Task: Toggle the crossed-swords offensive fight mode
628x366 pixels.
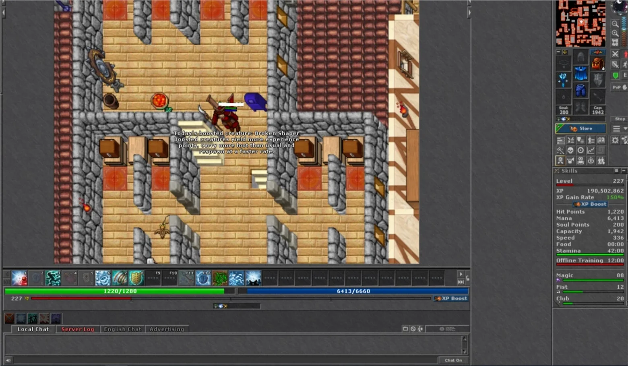Action: 615,54
